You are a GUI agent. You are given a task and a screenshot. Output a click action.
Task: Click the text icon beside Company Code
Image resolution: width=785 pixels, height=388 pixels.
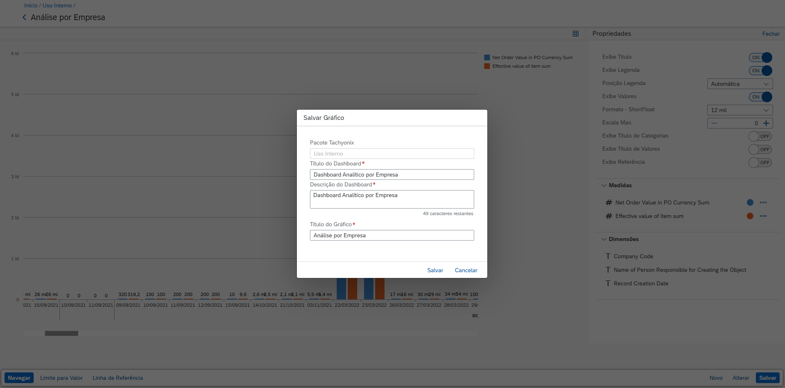tap(608, 256)
